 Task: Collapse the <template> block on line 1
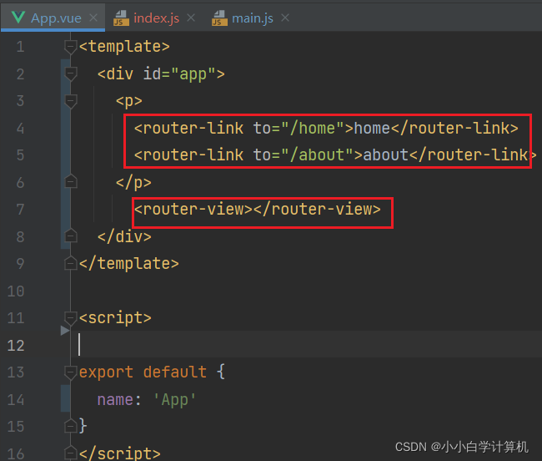(71, 47)
